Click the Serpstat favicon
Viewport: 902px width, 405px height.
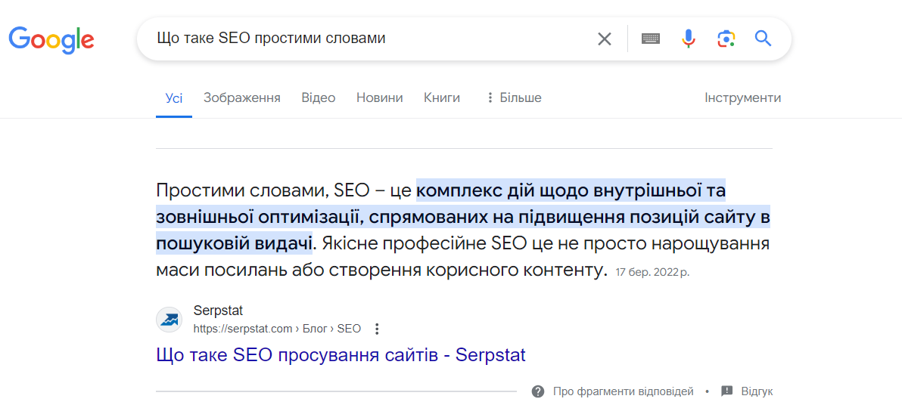170,320
